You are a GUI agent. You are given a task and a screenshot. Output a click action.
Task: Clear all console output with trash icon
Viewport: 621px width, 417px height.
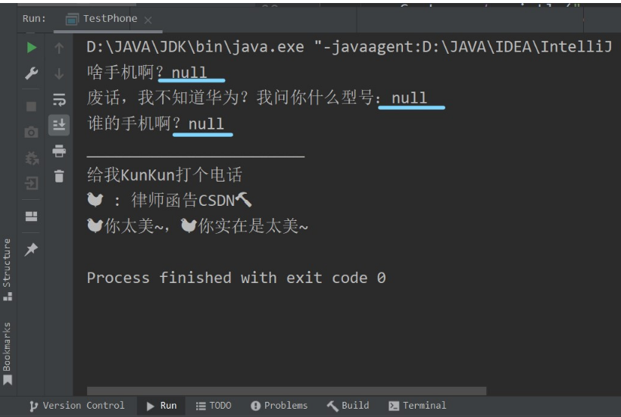pos(59,176)
